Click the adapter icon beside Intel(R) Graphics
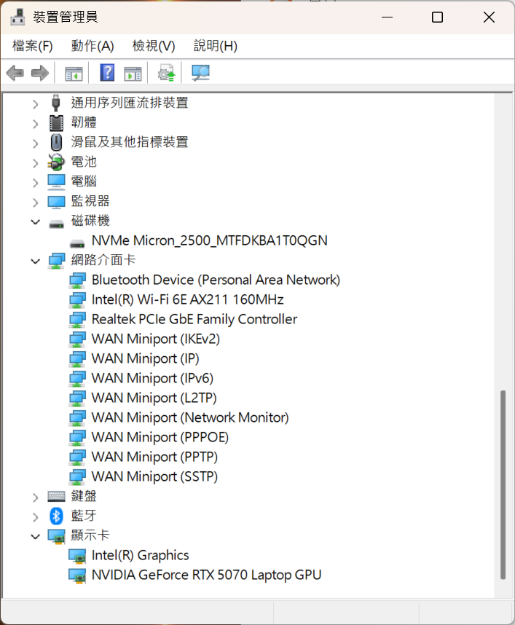 tap(77, 556)
